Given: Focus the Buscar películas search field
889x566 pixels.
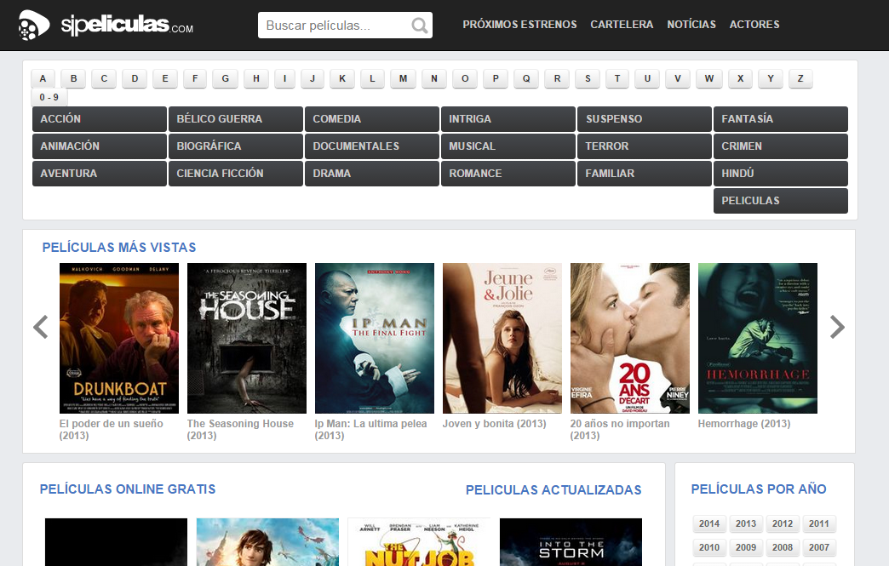Looking at the screenshot, I should [345, 26].
